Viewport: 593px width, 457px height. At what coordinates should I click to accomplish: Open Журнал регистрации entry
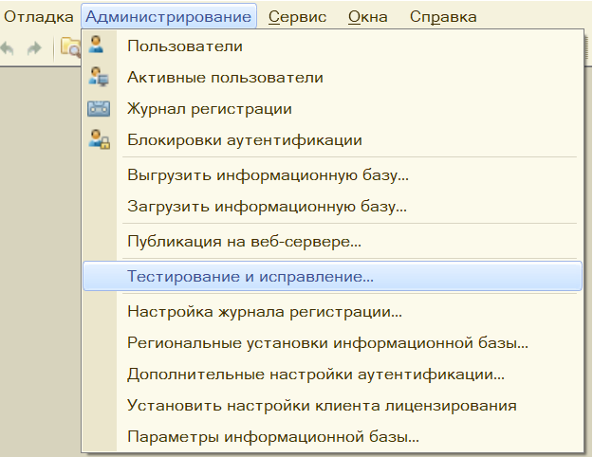click(x=332, y=109)
